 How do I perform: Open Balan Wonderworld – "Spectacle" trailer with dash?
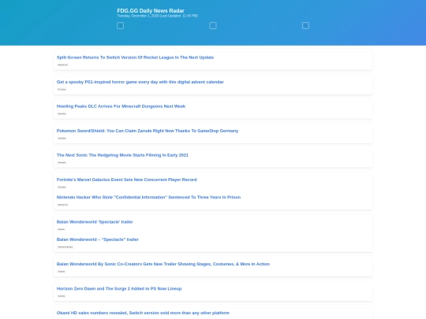click(98, 239)
